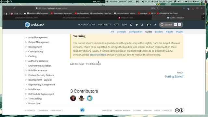
Task: Click the webpack cube icon in footer
Action: tap(82, 110)
